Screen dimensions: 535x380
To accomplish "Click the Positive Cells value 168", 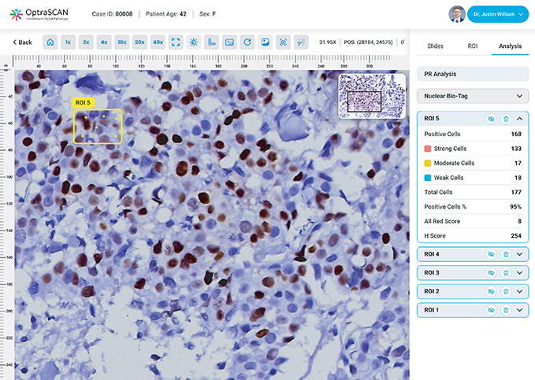I will (516, 134).
